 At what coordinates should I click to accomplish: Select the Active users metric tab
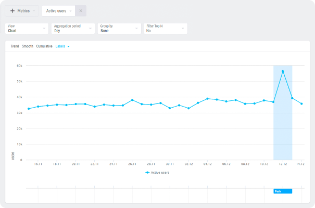click(57, 11)
